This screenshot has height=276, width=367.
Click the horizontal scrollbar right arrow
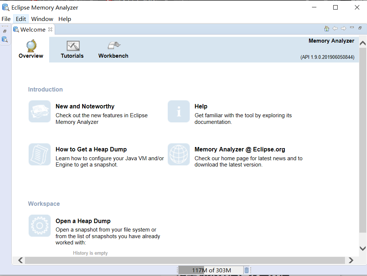[x=350, y=260]
